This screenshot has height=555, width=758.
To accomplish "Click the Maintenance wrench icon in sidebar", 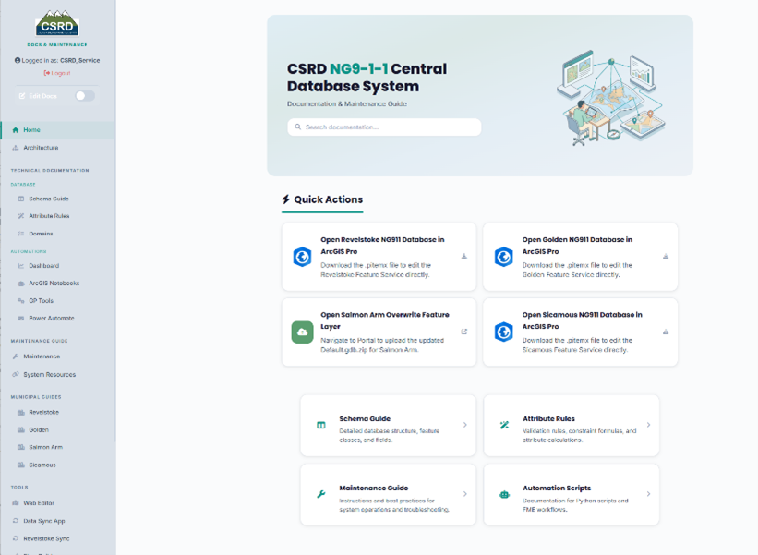I will point(16,356).
